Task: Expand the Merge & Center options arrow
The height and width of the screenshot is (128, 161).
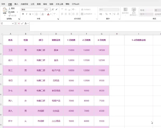Action: [95, 14]
